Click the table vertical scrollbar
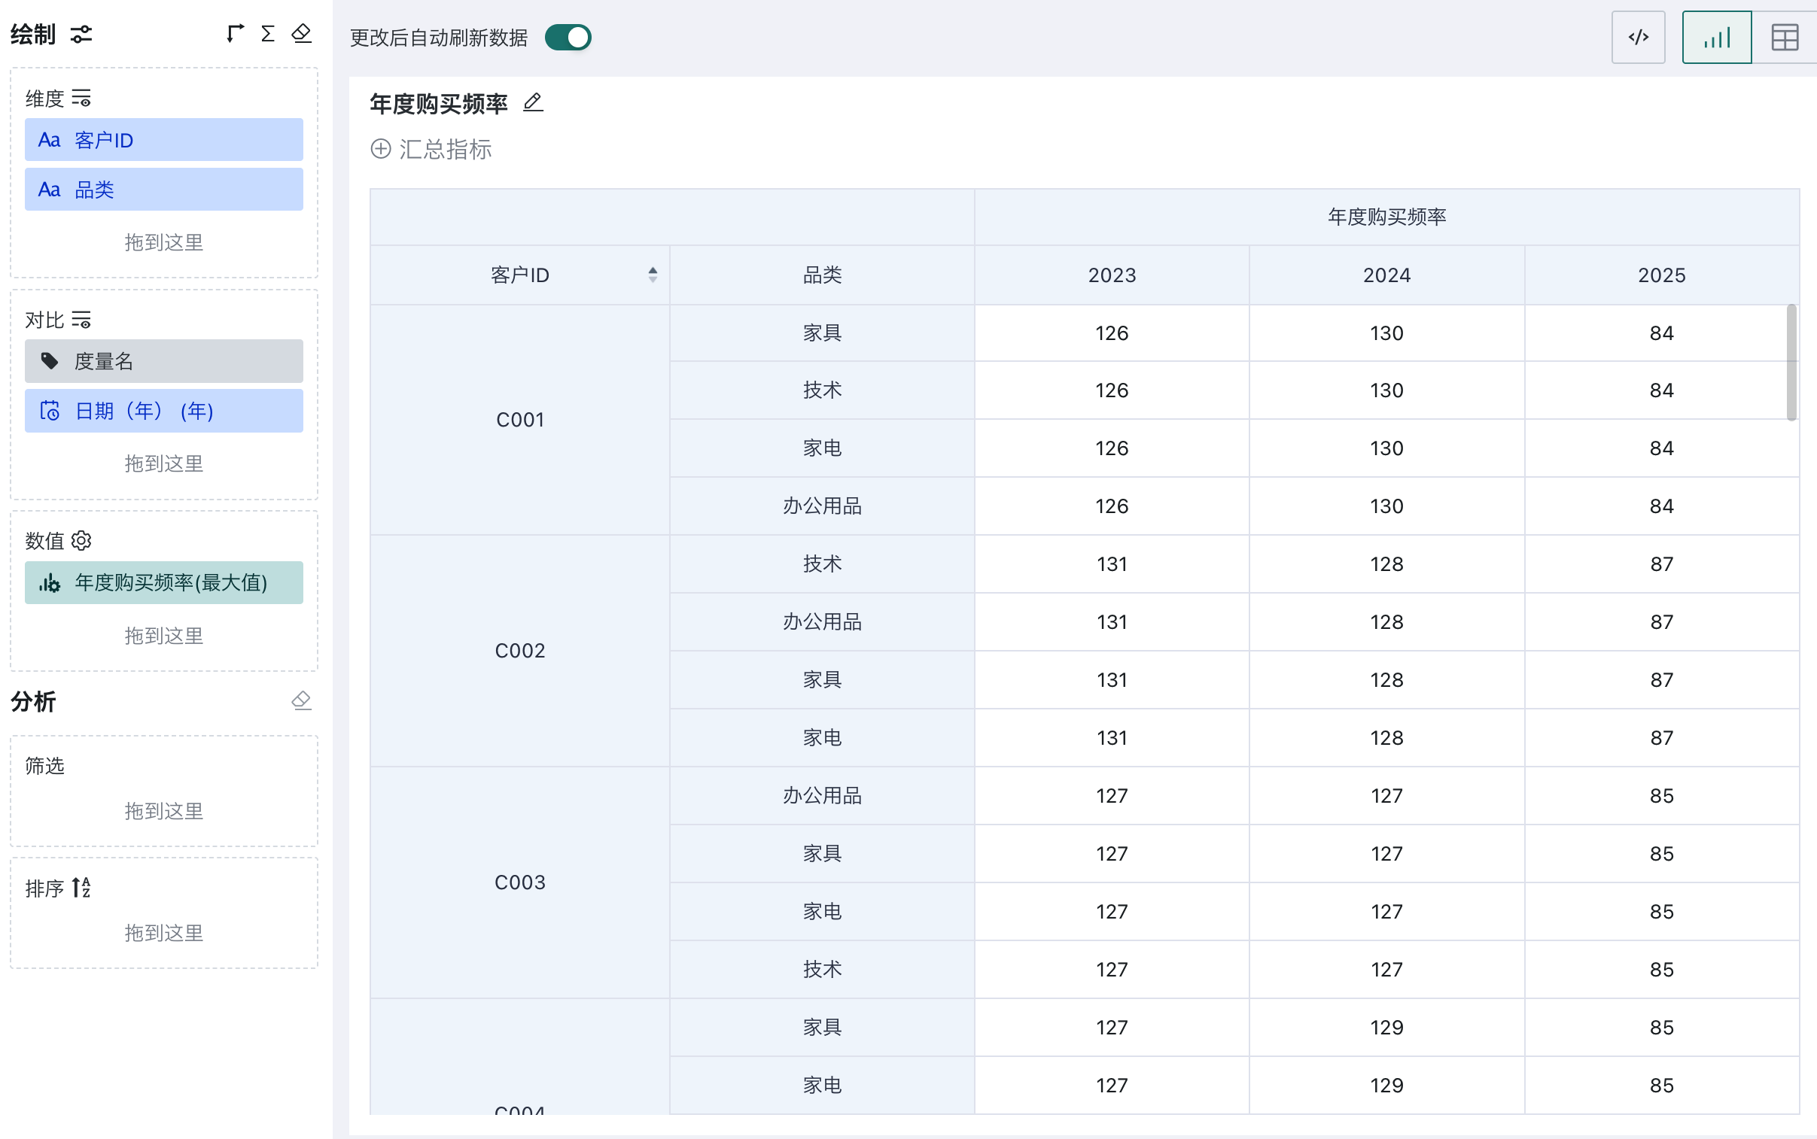Image resolution: width=1817 pixels, height=1139 pixels. tap(1791, 363)
